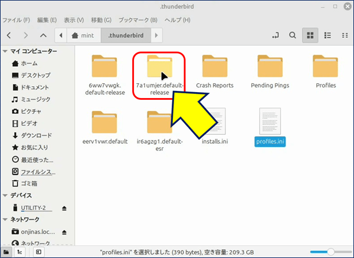354x258 pixels.
Task: Open the ファイル (F) menu
Action: 16,20
